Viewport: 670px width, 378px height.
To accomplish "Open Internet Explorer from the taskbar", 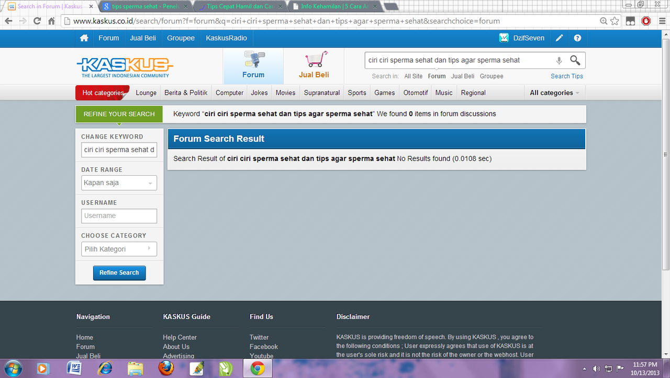I will point(105,369).
